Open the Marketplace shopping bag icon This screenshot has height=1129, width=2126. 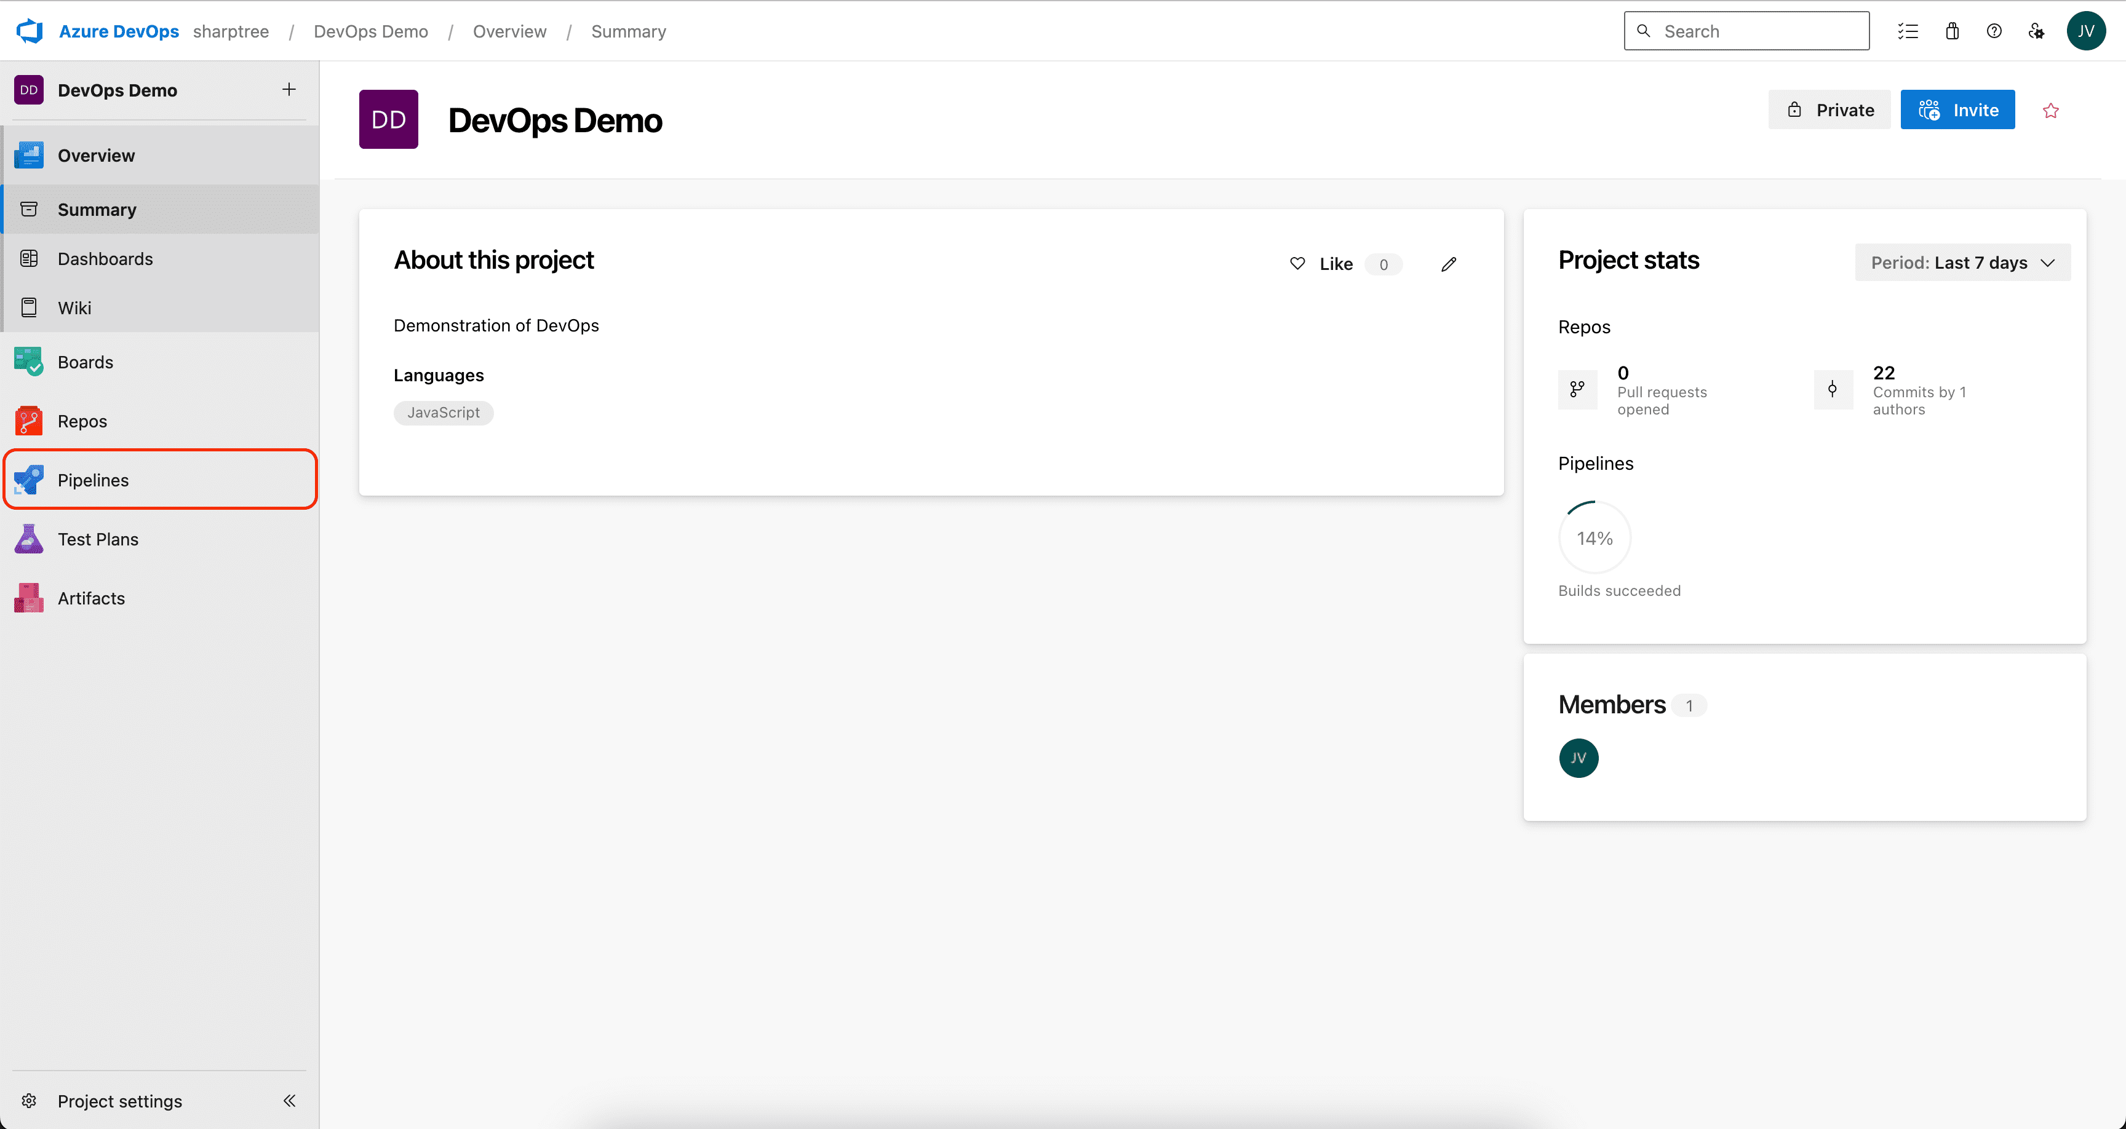coord(1952,31)
